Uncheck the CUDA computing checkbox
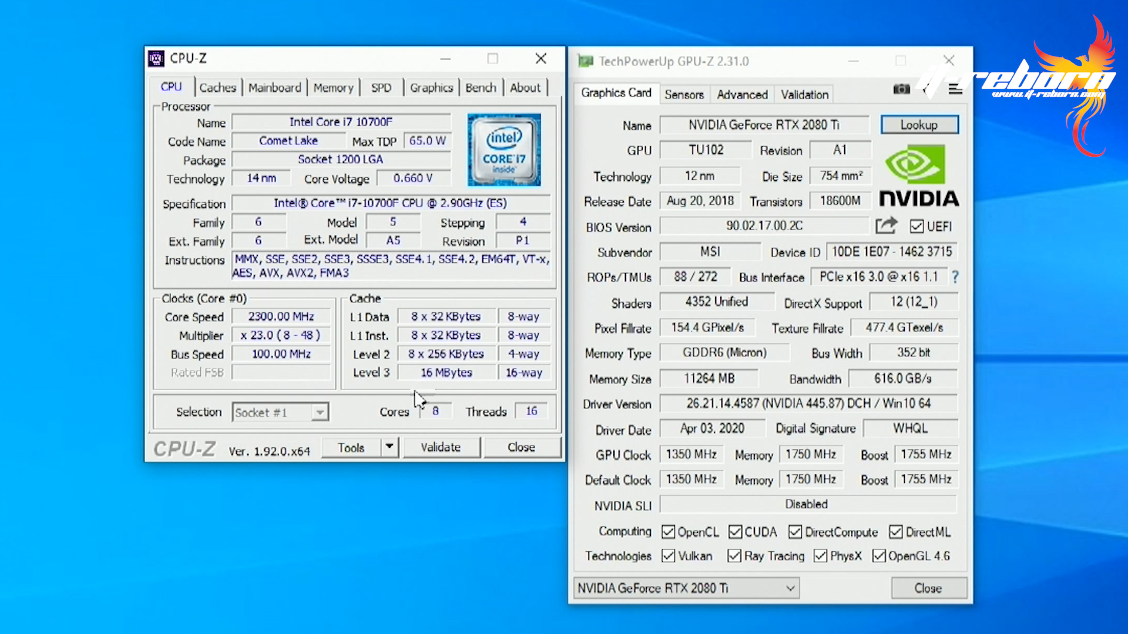The height and width of the screenshot is (634, 1128). [735, 532]
